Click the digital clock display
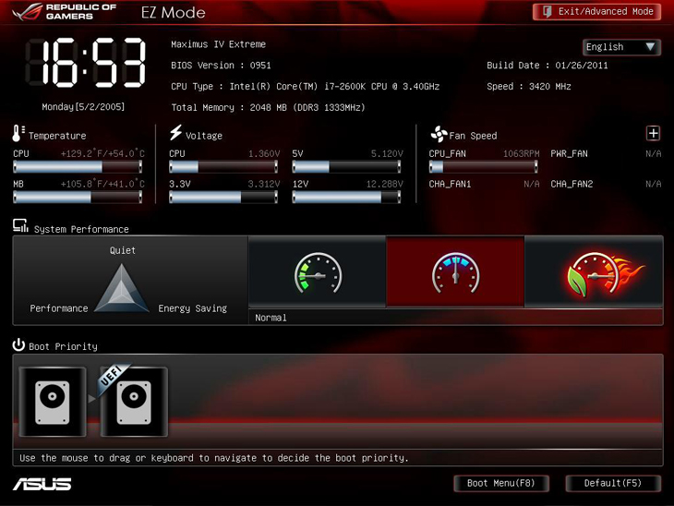674x506 pixels. tap(85, 65)
